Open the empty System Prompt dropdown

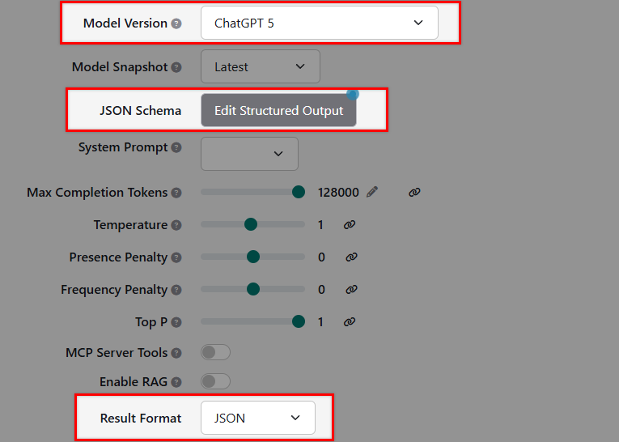point(249,154)
